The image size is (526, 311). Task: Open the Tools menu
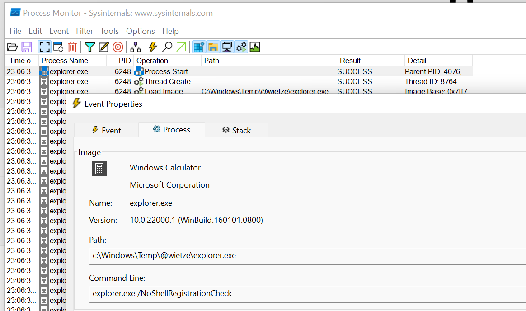coord(110,31)
